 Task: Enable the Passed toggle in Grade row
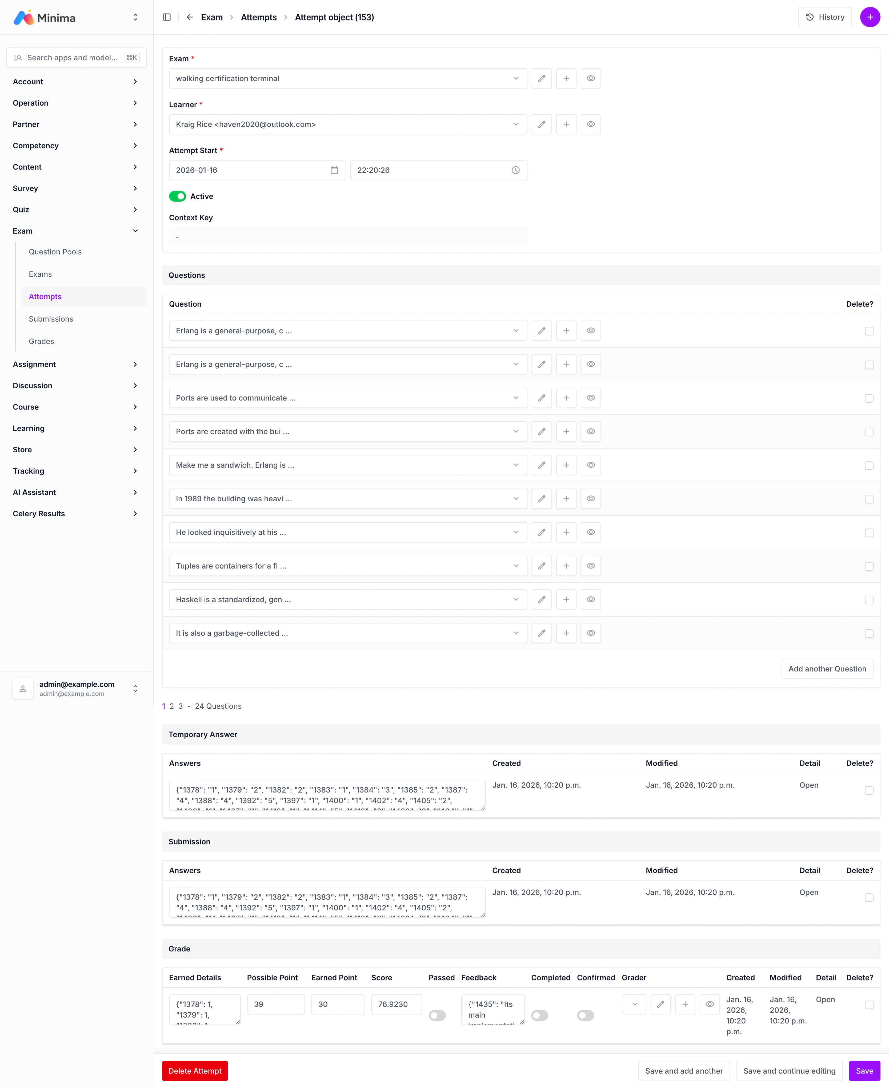(x=437, y=1015)
